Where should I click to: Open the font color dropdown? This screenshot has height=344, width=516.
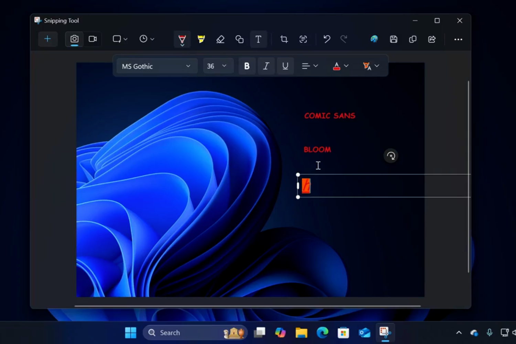coord(341,66)
